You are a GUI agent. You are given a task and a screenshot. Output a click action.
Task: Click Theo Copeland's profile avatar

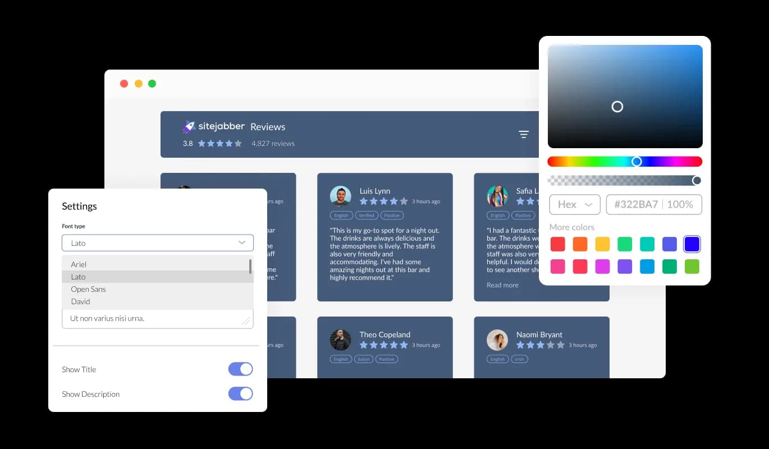340,340
